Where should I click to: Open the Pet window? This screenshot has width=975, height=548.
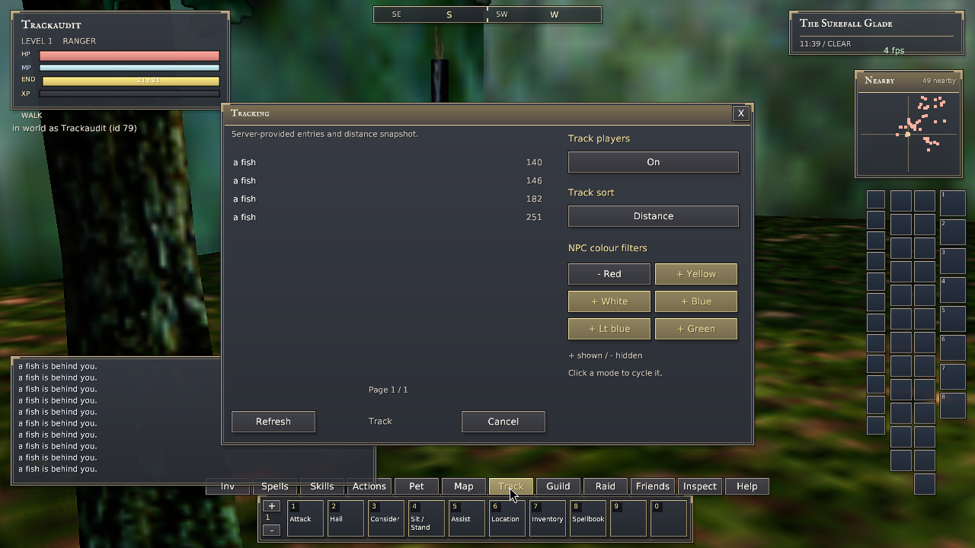417,486
